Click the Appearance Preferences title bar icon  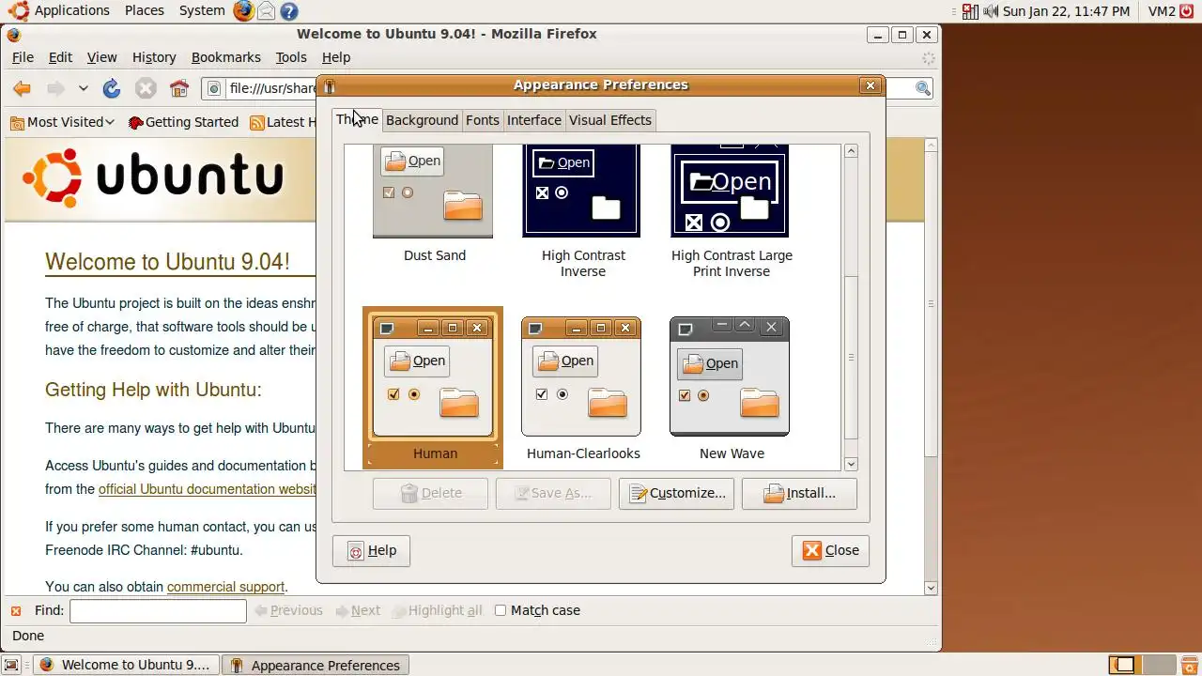330,85
